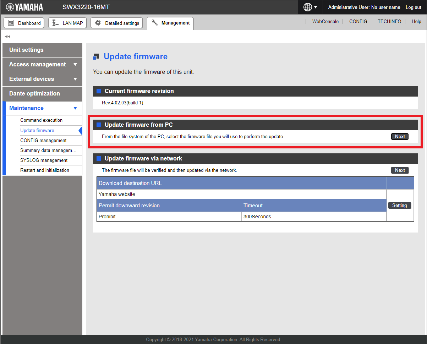Click the Log out link

(413, 7)
